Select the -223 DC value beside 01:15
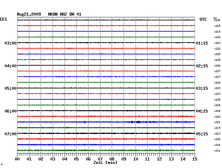The height and width of the screenshot is (168, 222). pos(217,43)
